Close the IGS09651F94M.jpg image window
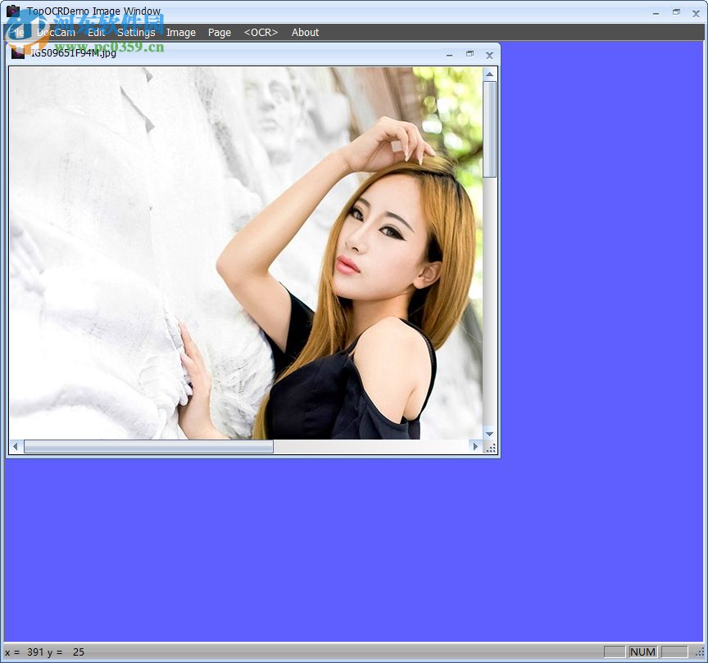Viewport: 708px width, 663px height. (x=489, y=55)
